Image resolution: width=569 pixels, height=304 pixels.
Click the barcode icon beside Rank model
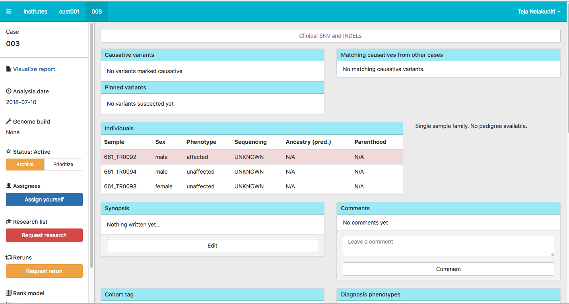8,293
